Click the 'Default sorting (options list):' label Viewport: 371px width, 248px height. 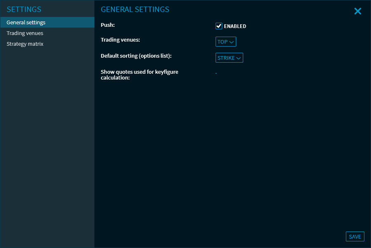pyautogui.click(x=136, y=56)
